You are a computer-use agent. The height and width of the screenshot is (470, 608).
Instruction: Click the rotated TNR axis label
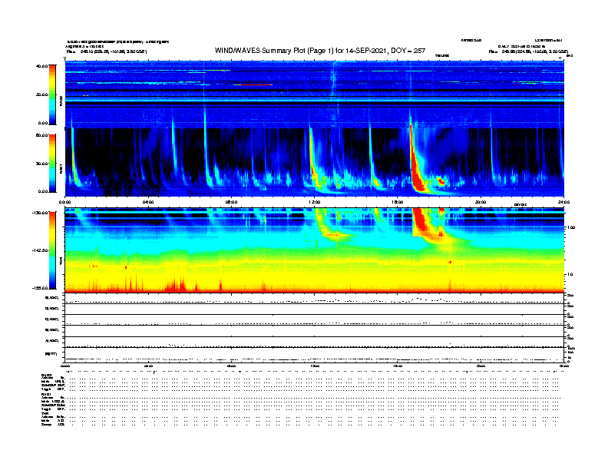coord(61,263)
